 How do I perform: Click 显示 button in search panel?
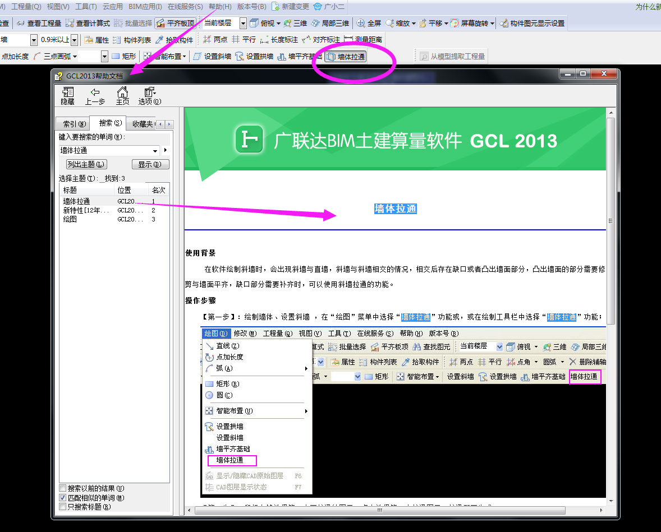[x=150, y=164]
